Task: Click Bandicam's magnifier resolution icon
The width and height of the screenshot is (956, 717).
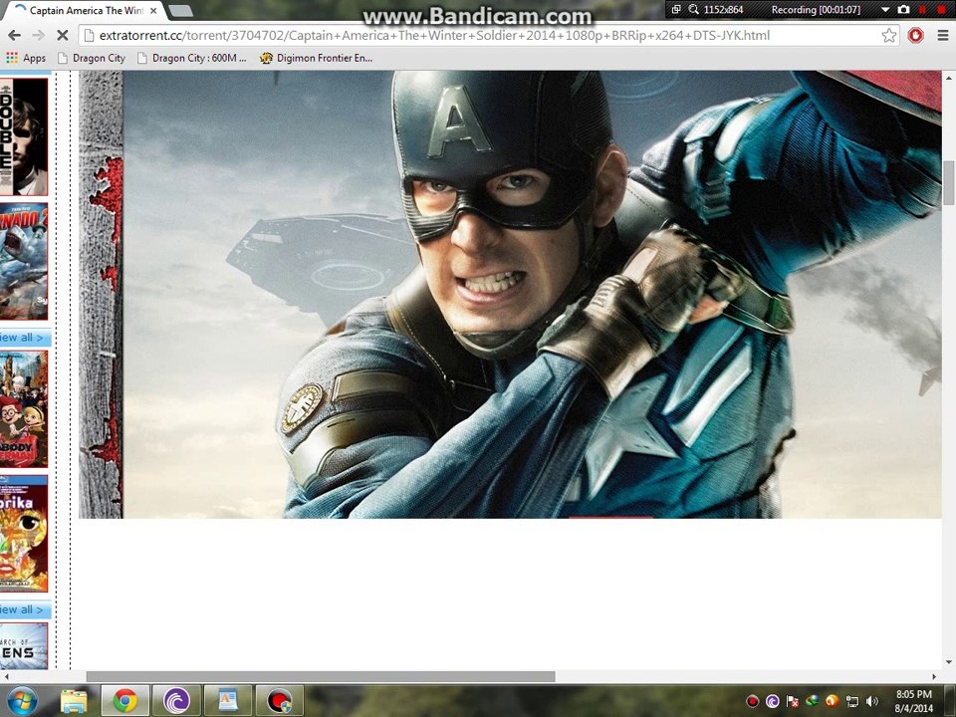Action: tap(694, 9)
